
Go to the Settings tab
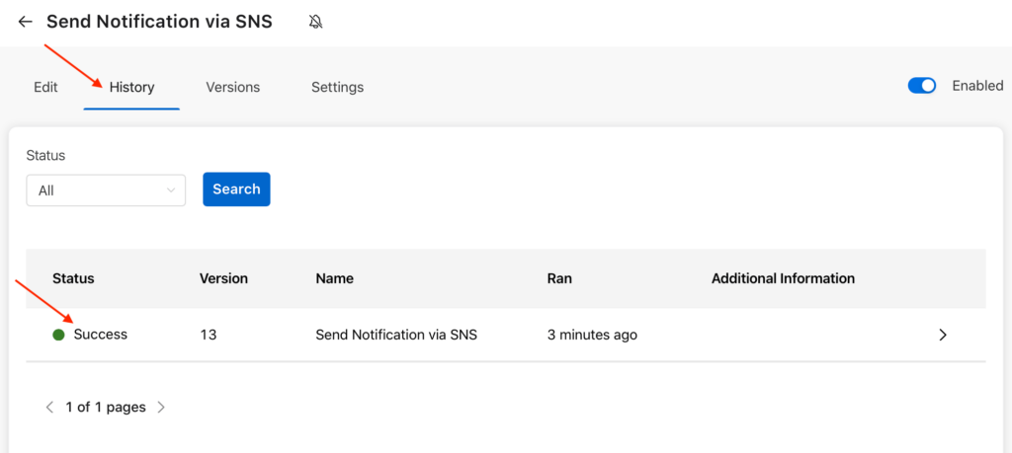coord(337,87)
